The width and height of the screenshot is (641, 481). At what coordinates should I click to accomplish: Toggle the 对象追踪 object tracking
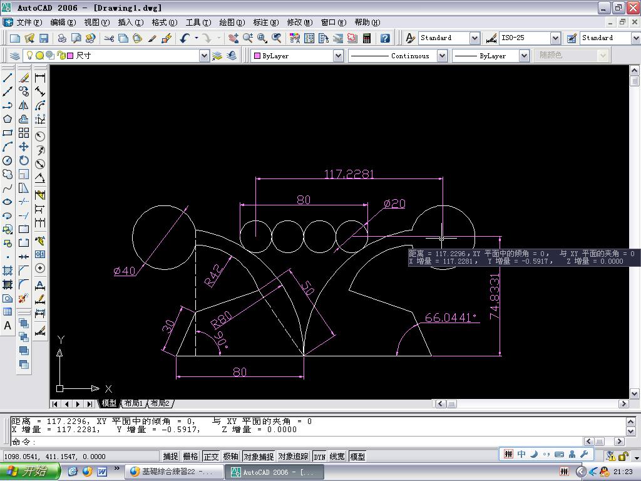pyautogui.click(x=293, y=457)
